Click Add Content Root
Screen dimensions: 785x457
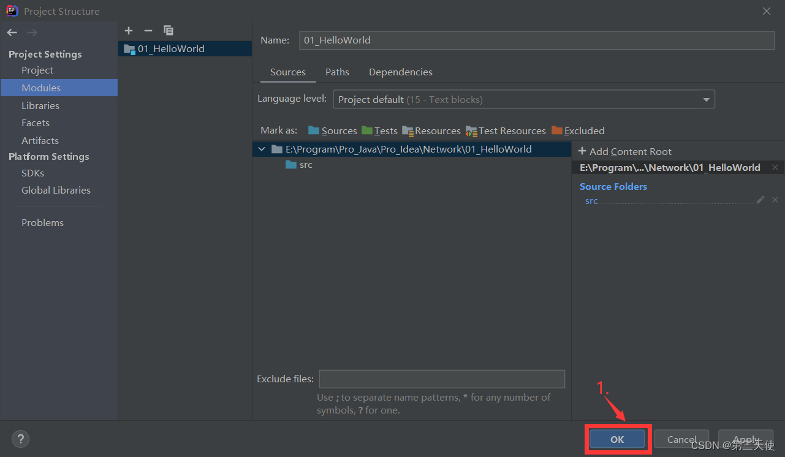click(x=624, y=151)
